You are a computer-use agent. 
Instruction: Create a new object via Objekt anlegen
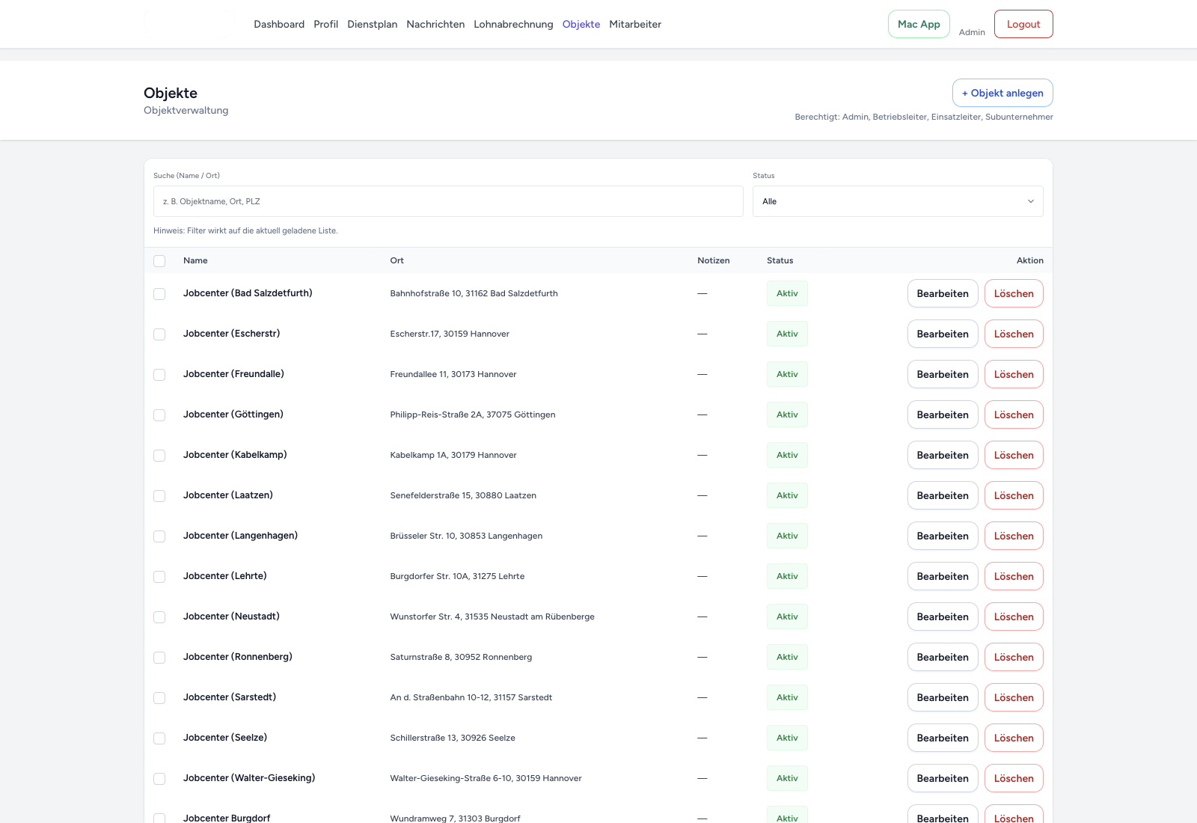pyautogui.click(x=1002, y=93)
